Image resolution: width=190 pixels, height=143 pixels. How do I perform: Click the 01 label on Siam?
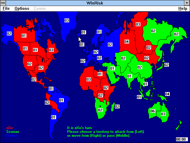coord(145,84)
